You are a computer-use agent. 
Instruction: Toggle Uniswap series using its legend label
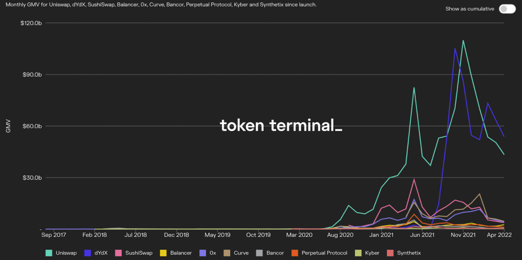(66, 253)
